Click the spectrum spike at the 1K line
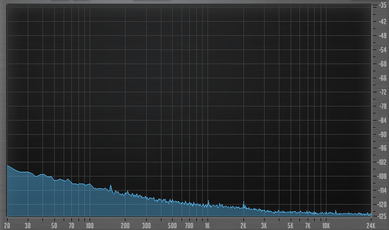This screenshot has height=230, width=389. pos(208,204)
